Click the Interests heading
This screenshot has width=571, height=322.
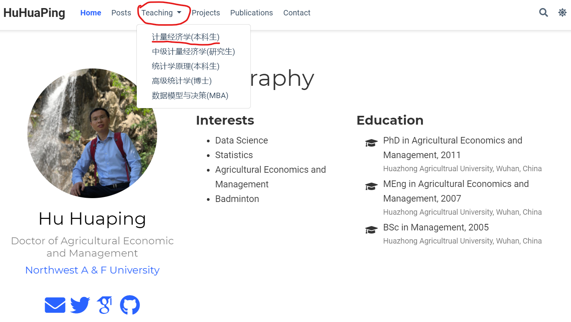click(225, 120)
